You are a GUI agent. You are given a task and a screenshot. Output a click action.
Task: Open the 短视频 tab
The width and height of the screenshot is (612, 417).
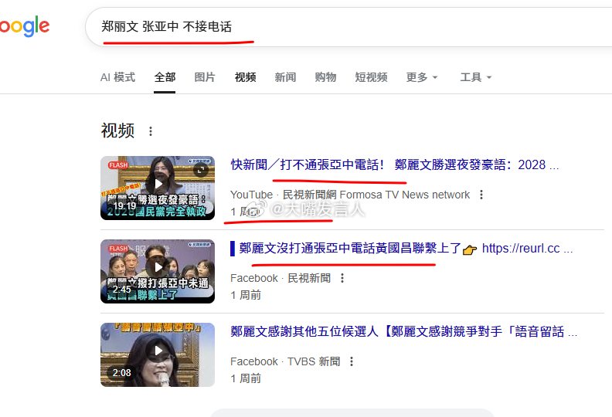click(371, 77)
